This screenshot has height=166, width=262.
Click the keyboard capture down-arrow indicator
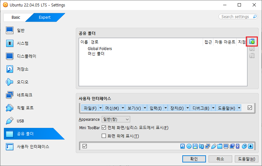click(x=250, y=146)
